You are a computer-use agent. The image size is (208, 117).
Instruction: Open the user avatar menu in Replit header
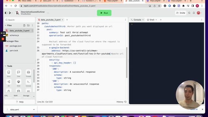(199, 13)
